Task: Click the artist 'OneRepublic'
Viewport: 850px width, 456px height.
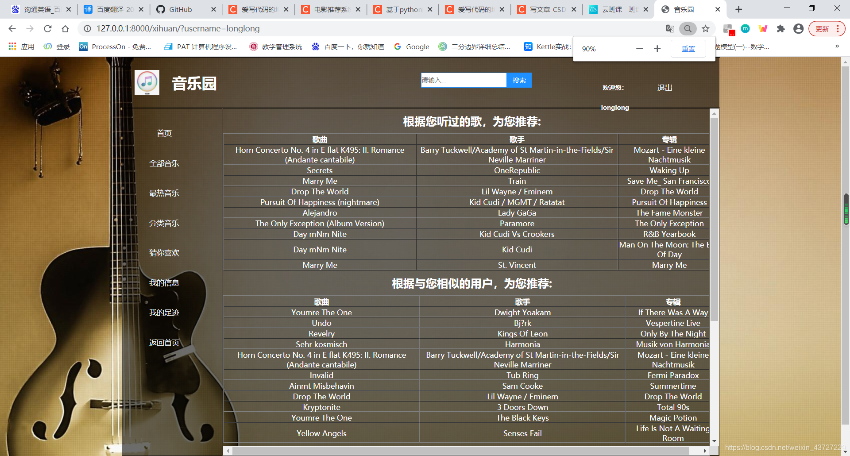Action: click(x=517, y=170)
